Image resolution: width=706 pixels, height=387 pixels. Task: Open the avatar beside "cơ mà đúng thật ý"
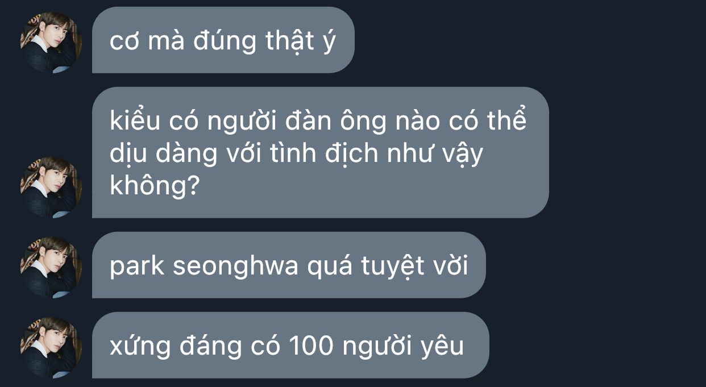51,41
